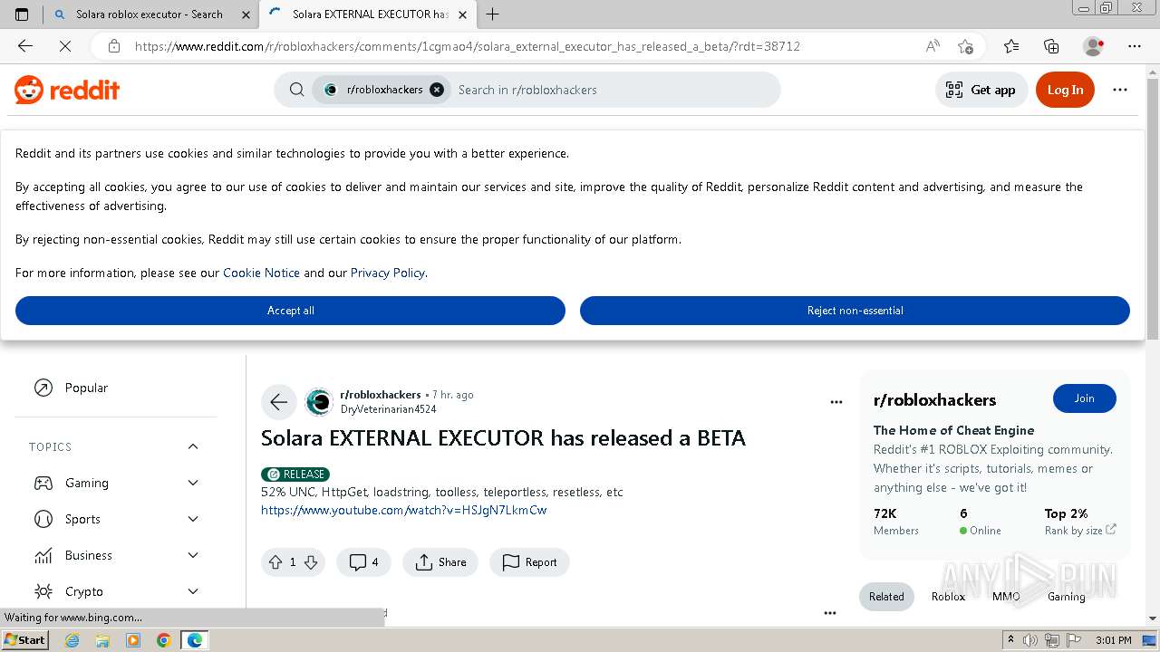Click the post back arrow button
The image size is (1160, 652).
(278, 402)
